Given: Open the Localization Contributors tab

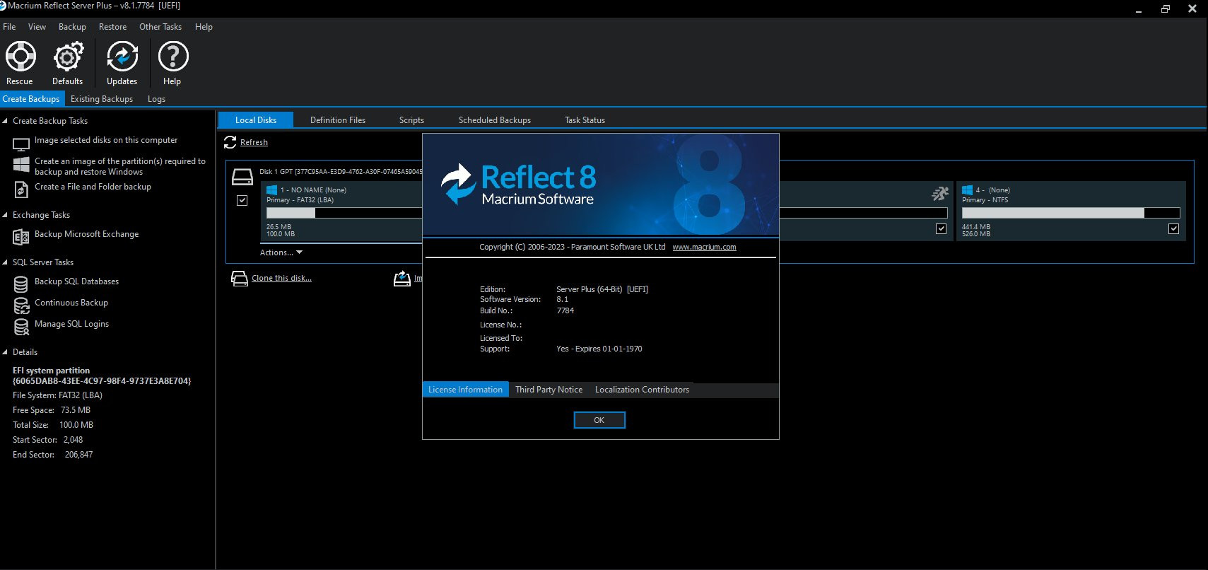Looking at the screenshot, I should (x=642, y=390).
